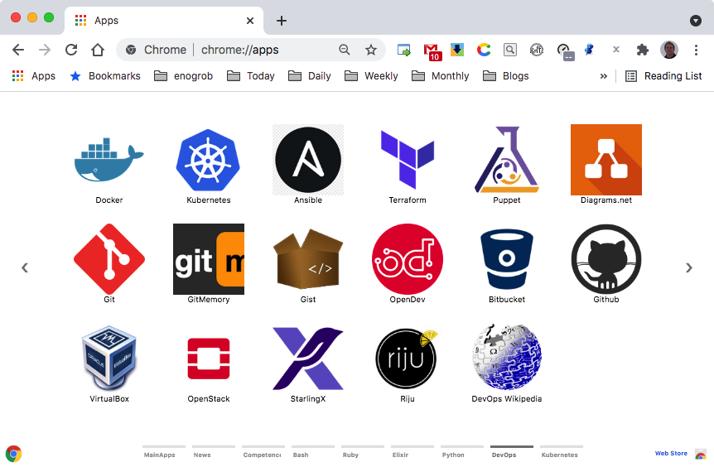Launch the Kubernetes app icon
The image size is (714, 467).
(209, 160)
